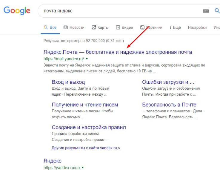Select the 'Все' tab
220x170 pixels.
pos(50,27)
